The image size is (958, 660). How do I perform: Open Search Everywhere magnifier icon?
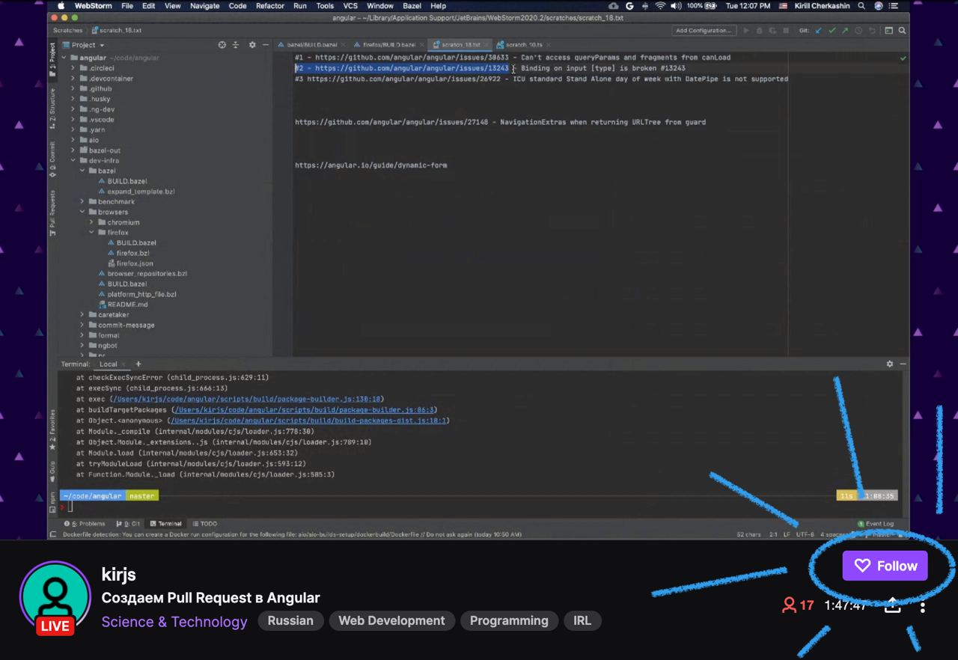coord(902,31)
